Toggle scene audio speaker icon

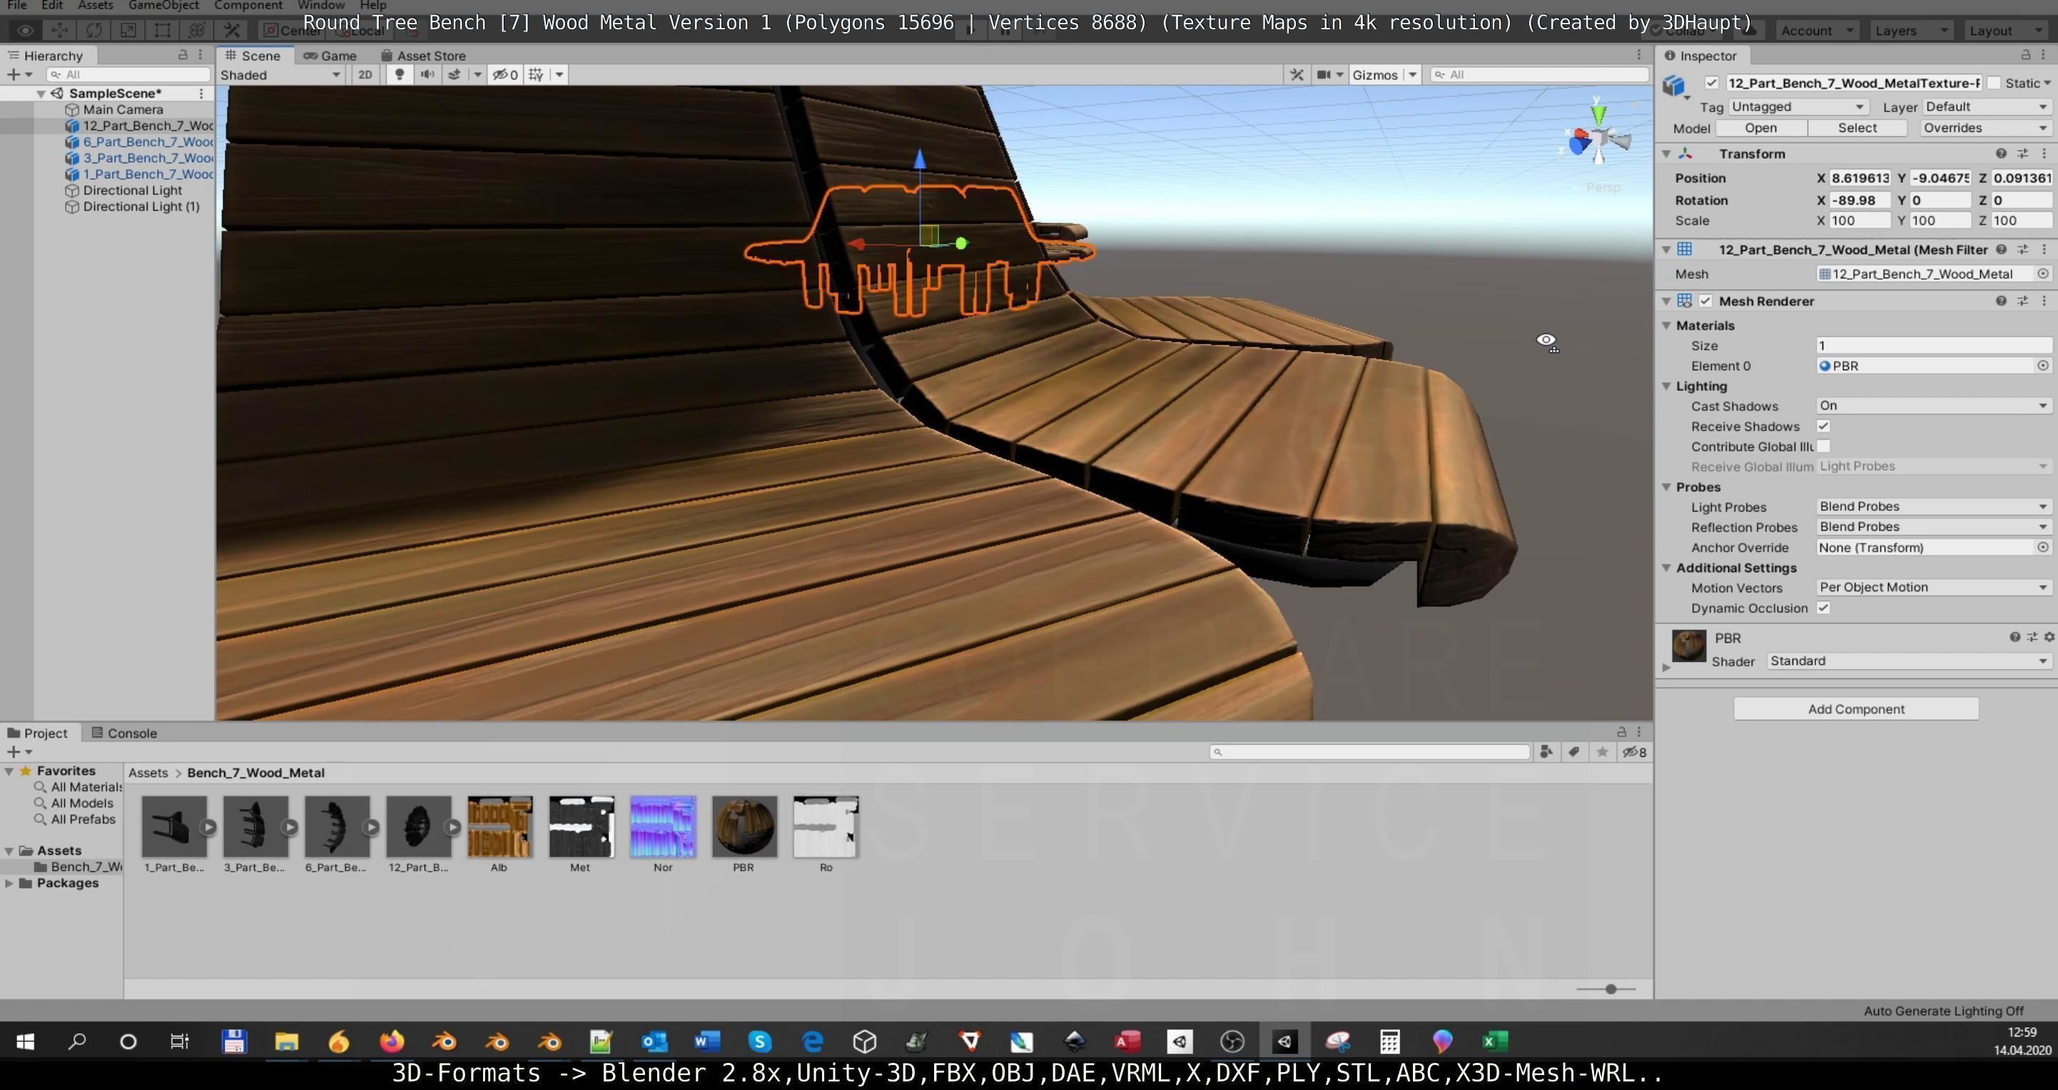427,74
